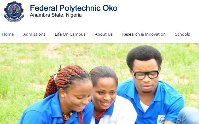
Task: Open Research & Innovation menu
Action: coord(144,34)
